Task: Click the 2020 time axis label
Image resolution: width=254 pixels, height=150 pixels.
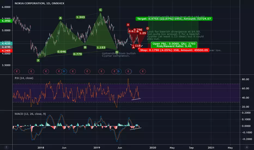Action: (153, 148)
